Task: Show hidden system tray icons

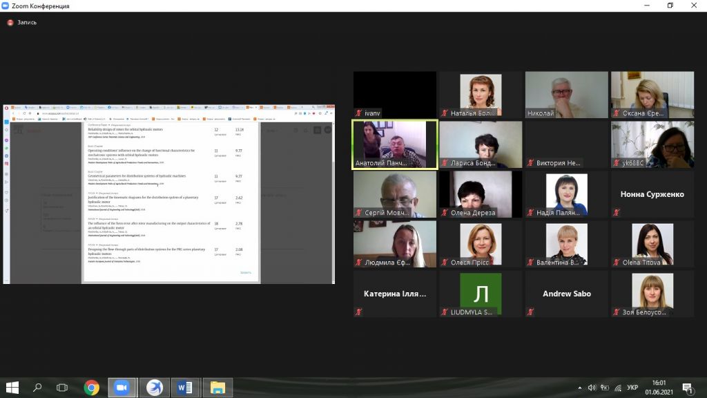Action: (x=580, y=388)
